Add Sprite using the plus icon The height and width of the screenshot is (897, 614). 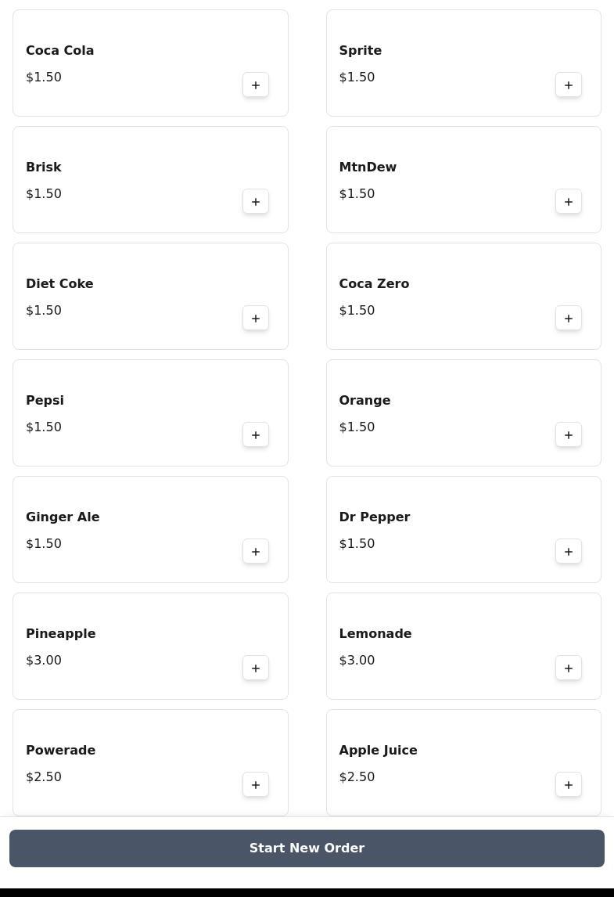click(569, 85)
